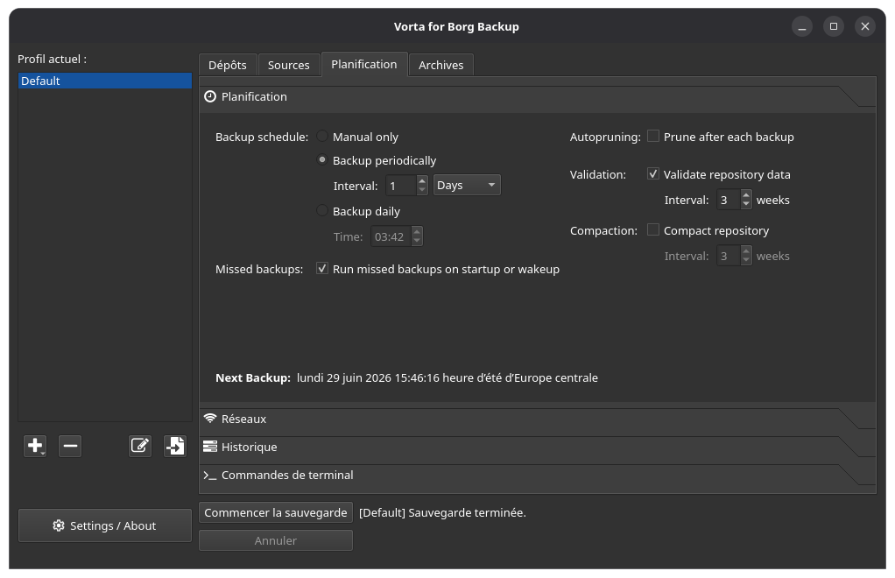895x578 pixels.
Task: Minimize the Vorta window
Action: (802, 26)
